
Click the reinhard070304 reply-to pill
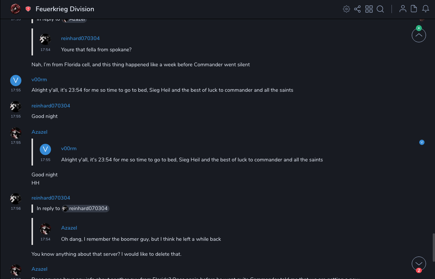(x=86, y=208)
